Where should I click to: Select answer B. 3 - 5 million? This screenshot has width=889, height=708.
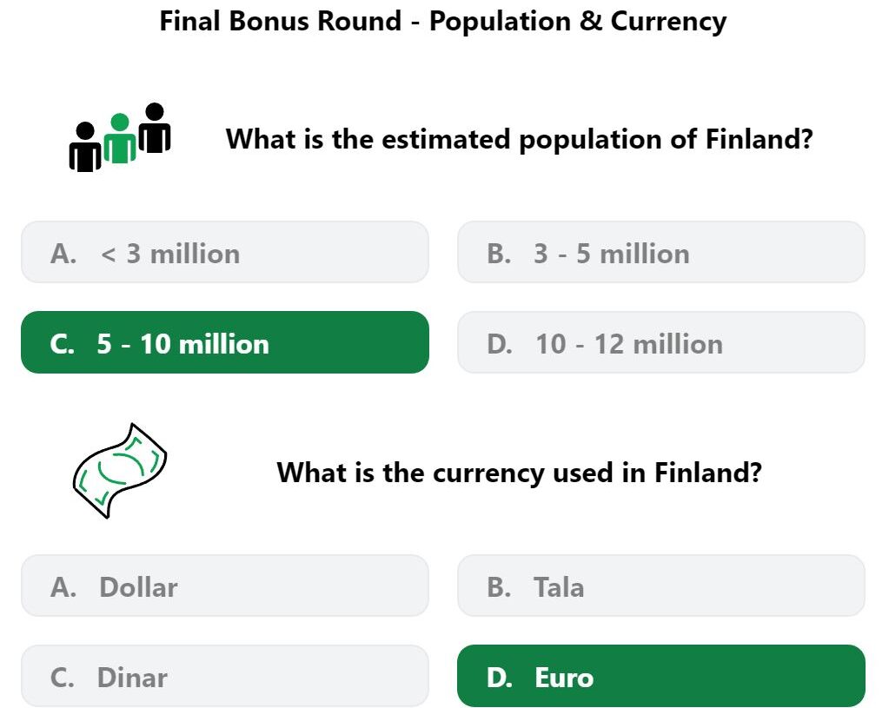(x=661, y=252)
